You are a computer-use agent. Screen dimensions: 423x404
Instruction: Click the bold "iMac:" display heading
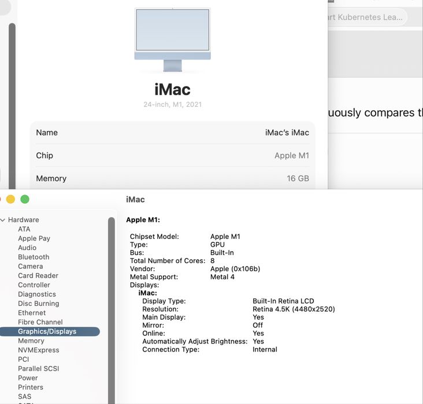(147, 293)
